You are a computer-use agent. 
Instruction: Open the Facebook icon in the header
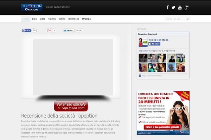pos(168,7)
